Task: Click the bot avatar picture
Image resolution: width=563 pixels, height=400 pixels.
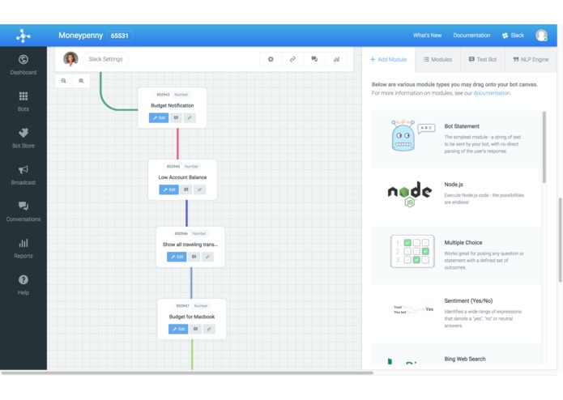Action: (70, 59)
